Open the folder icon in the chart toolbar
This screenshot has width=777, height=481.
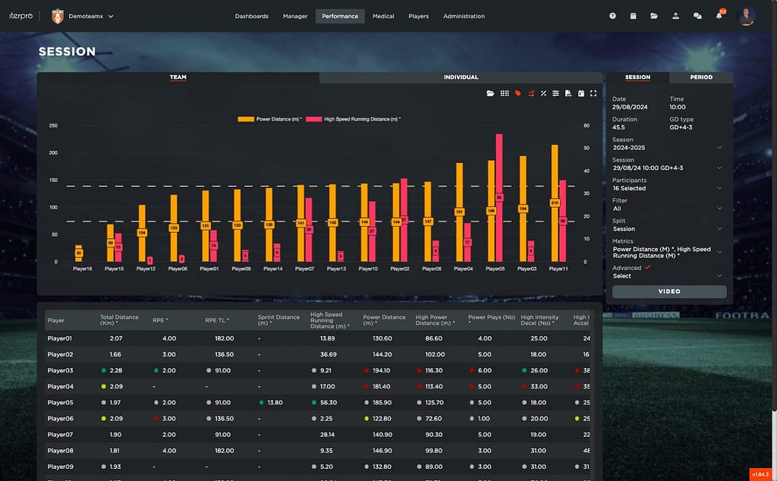[x=490, y=93]
